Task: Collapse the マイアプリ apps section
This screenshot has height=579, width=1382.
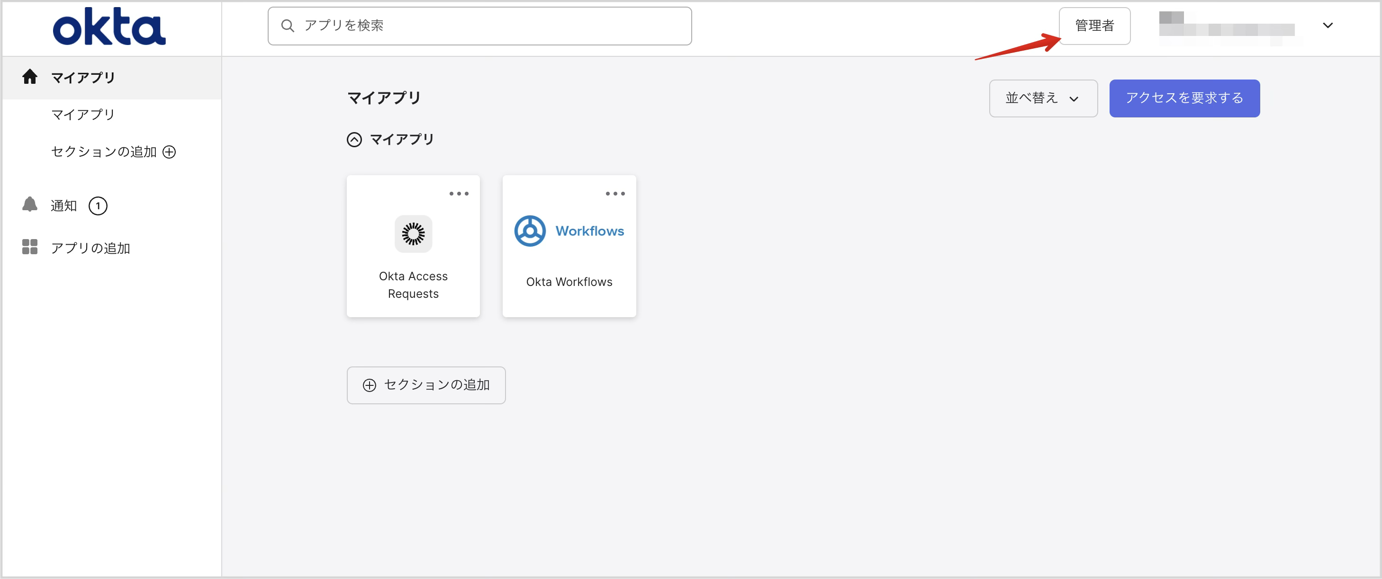Action: [x=354, y=139]
